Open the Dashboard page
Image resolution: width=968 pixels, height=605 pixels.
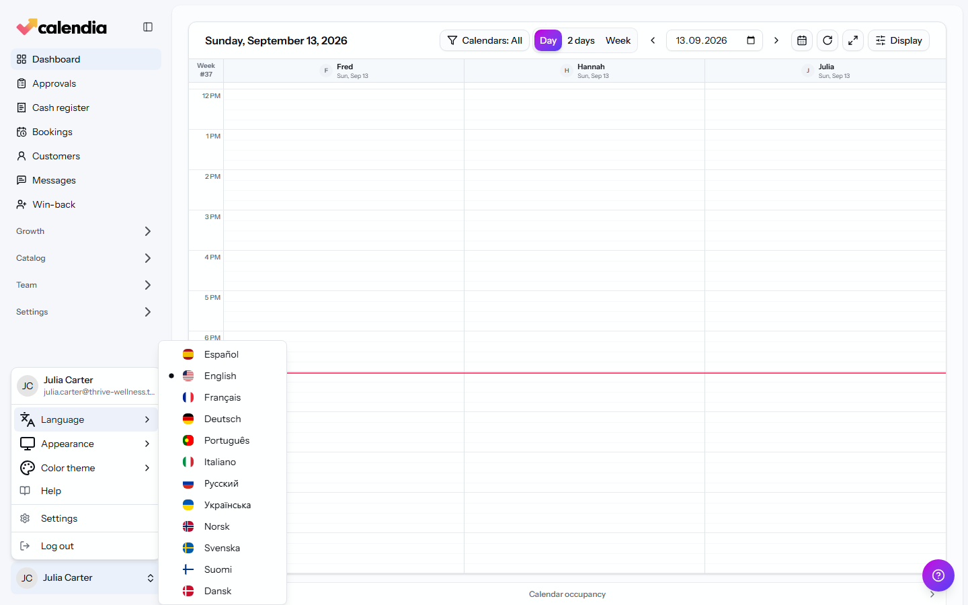pos(86,59)
